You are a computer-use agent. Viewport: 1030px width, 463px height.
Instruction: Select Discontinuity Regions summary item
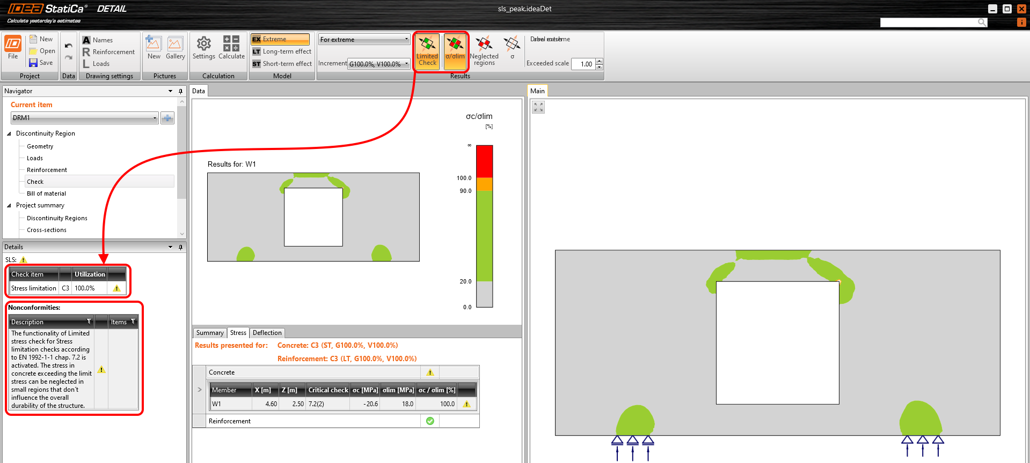pos(57,218)
